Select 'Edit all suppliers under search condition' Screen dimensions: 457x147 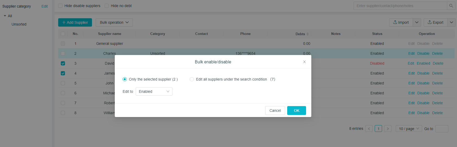[x=192, y=79]
